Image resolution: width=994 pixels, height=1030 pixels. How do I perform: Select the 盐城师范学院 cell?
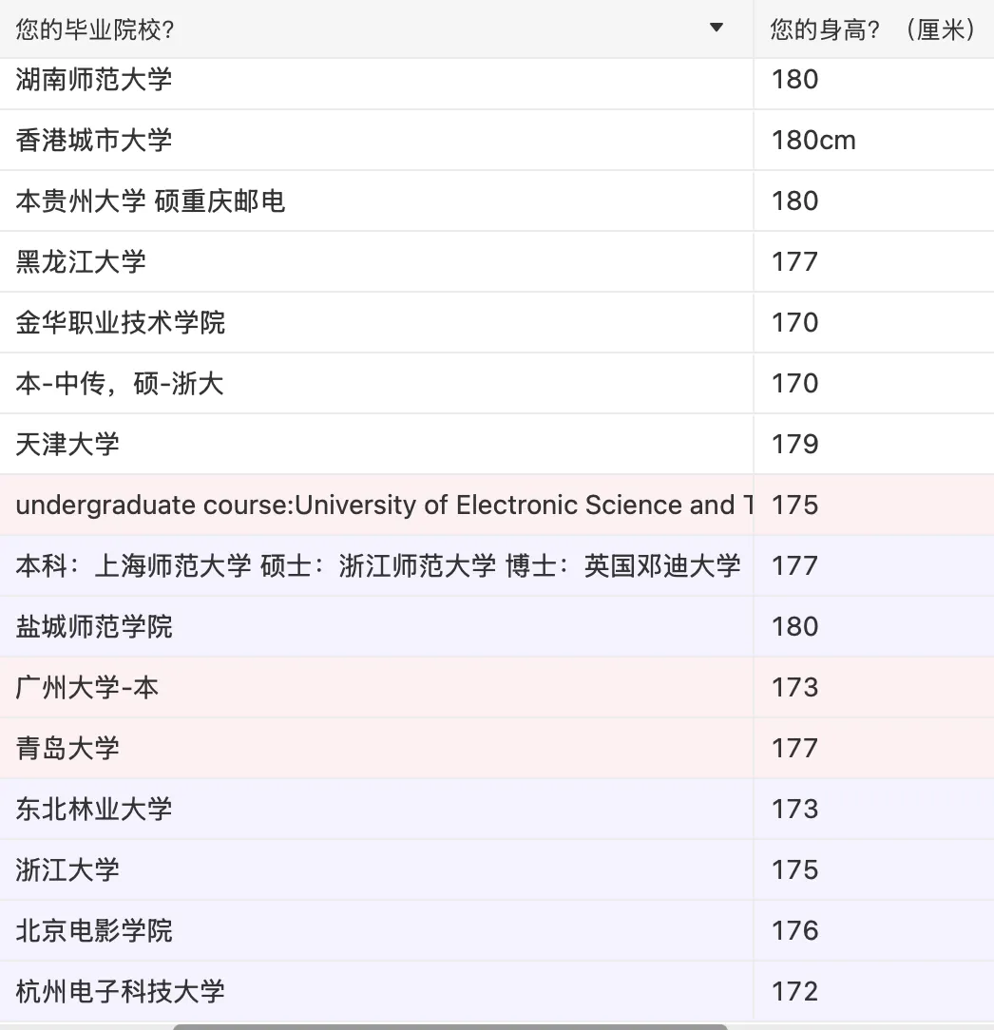click(94, 627)
